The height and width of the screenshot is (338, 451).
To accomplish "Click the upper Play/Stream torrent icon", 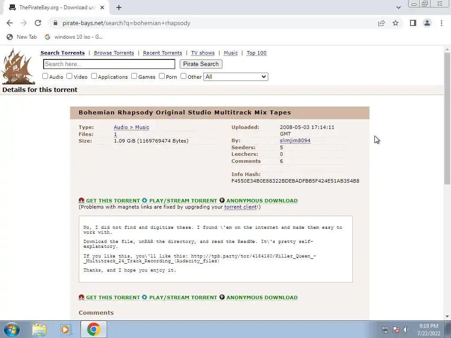I will click(144, 200).
